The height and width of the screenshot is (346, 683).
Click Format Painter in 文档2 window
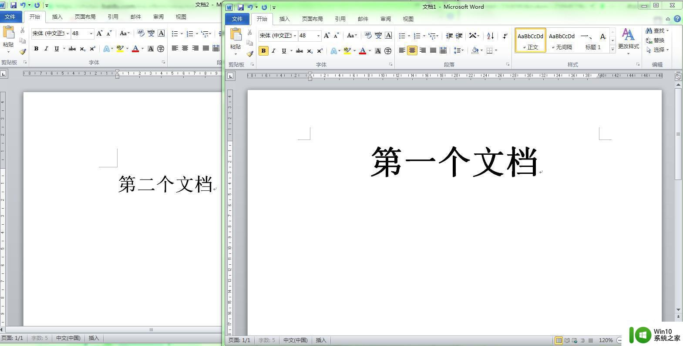(22, 52)
